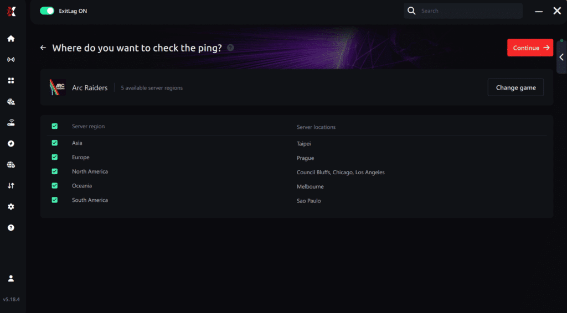The width and height of the screenshot is (567, 313).
Task: Uncheck the Asia server region checkbox
Action: tap(55, 143)
